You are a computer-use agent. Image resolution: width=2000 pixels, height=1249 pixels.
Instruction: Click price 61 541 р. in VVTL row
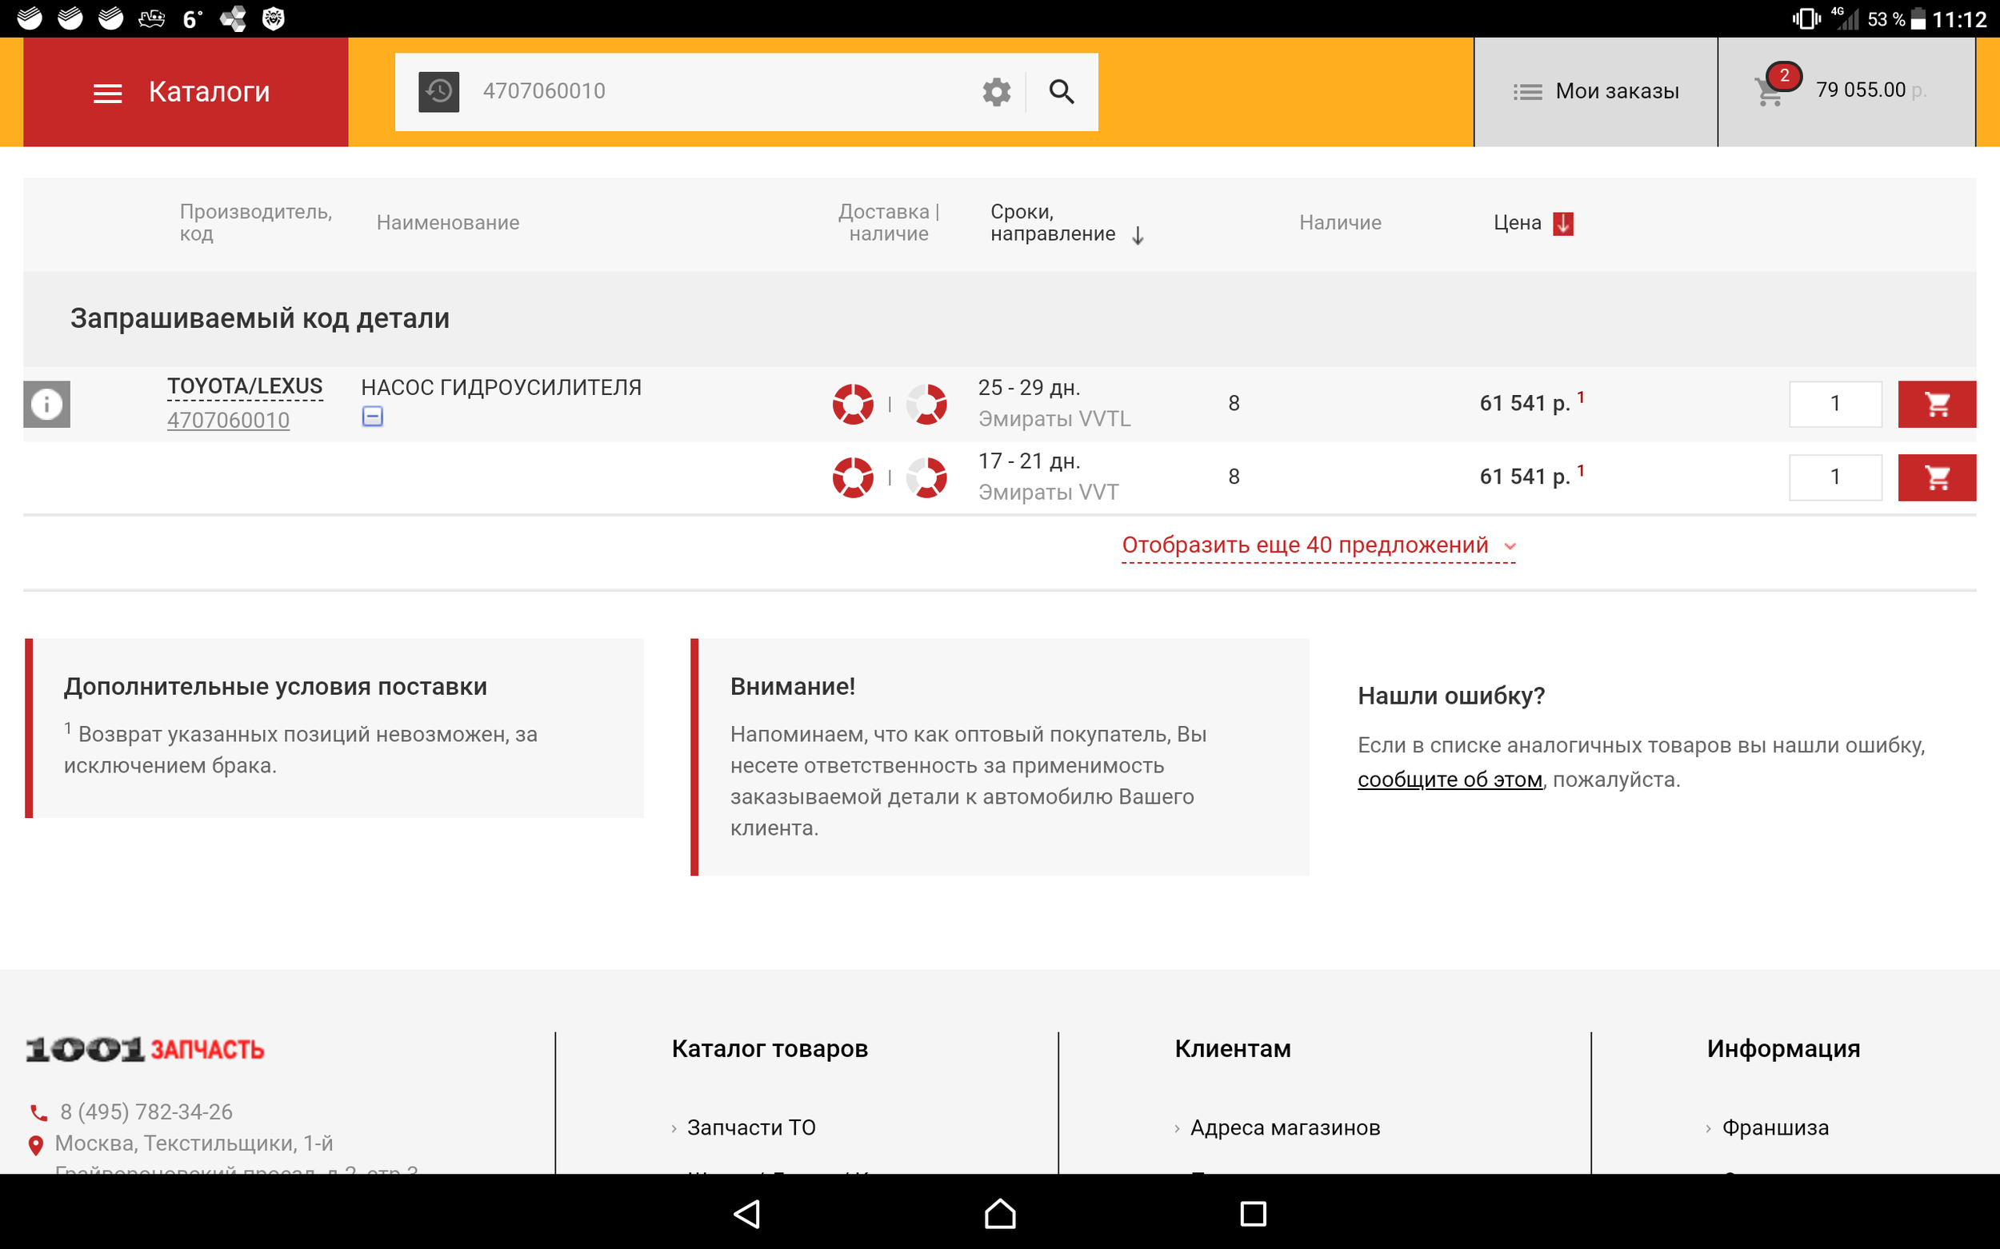point(1525,403)
